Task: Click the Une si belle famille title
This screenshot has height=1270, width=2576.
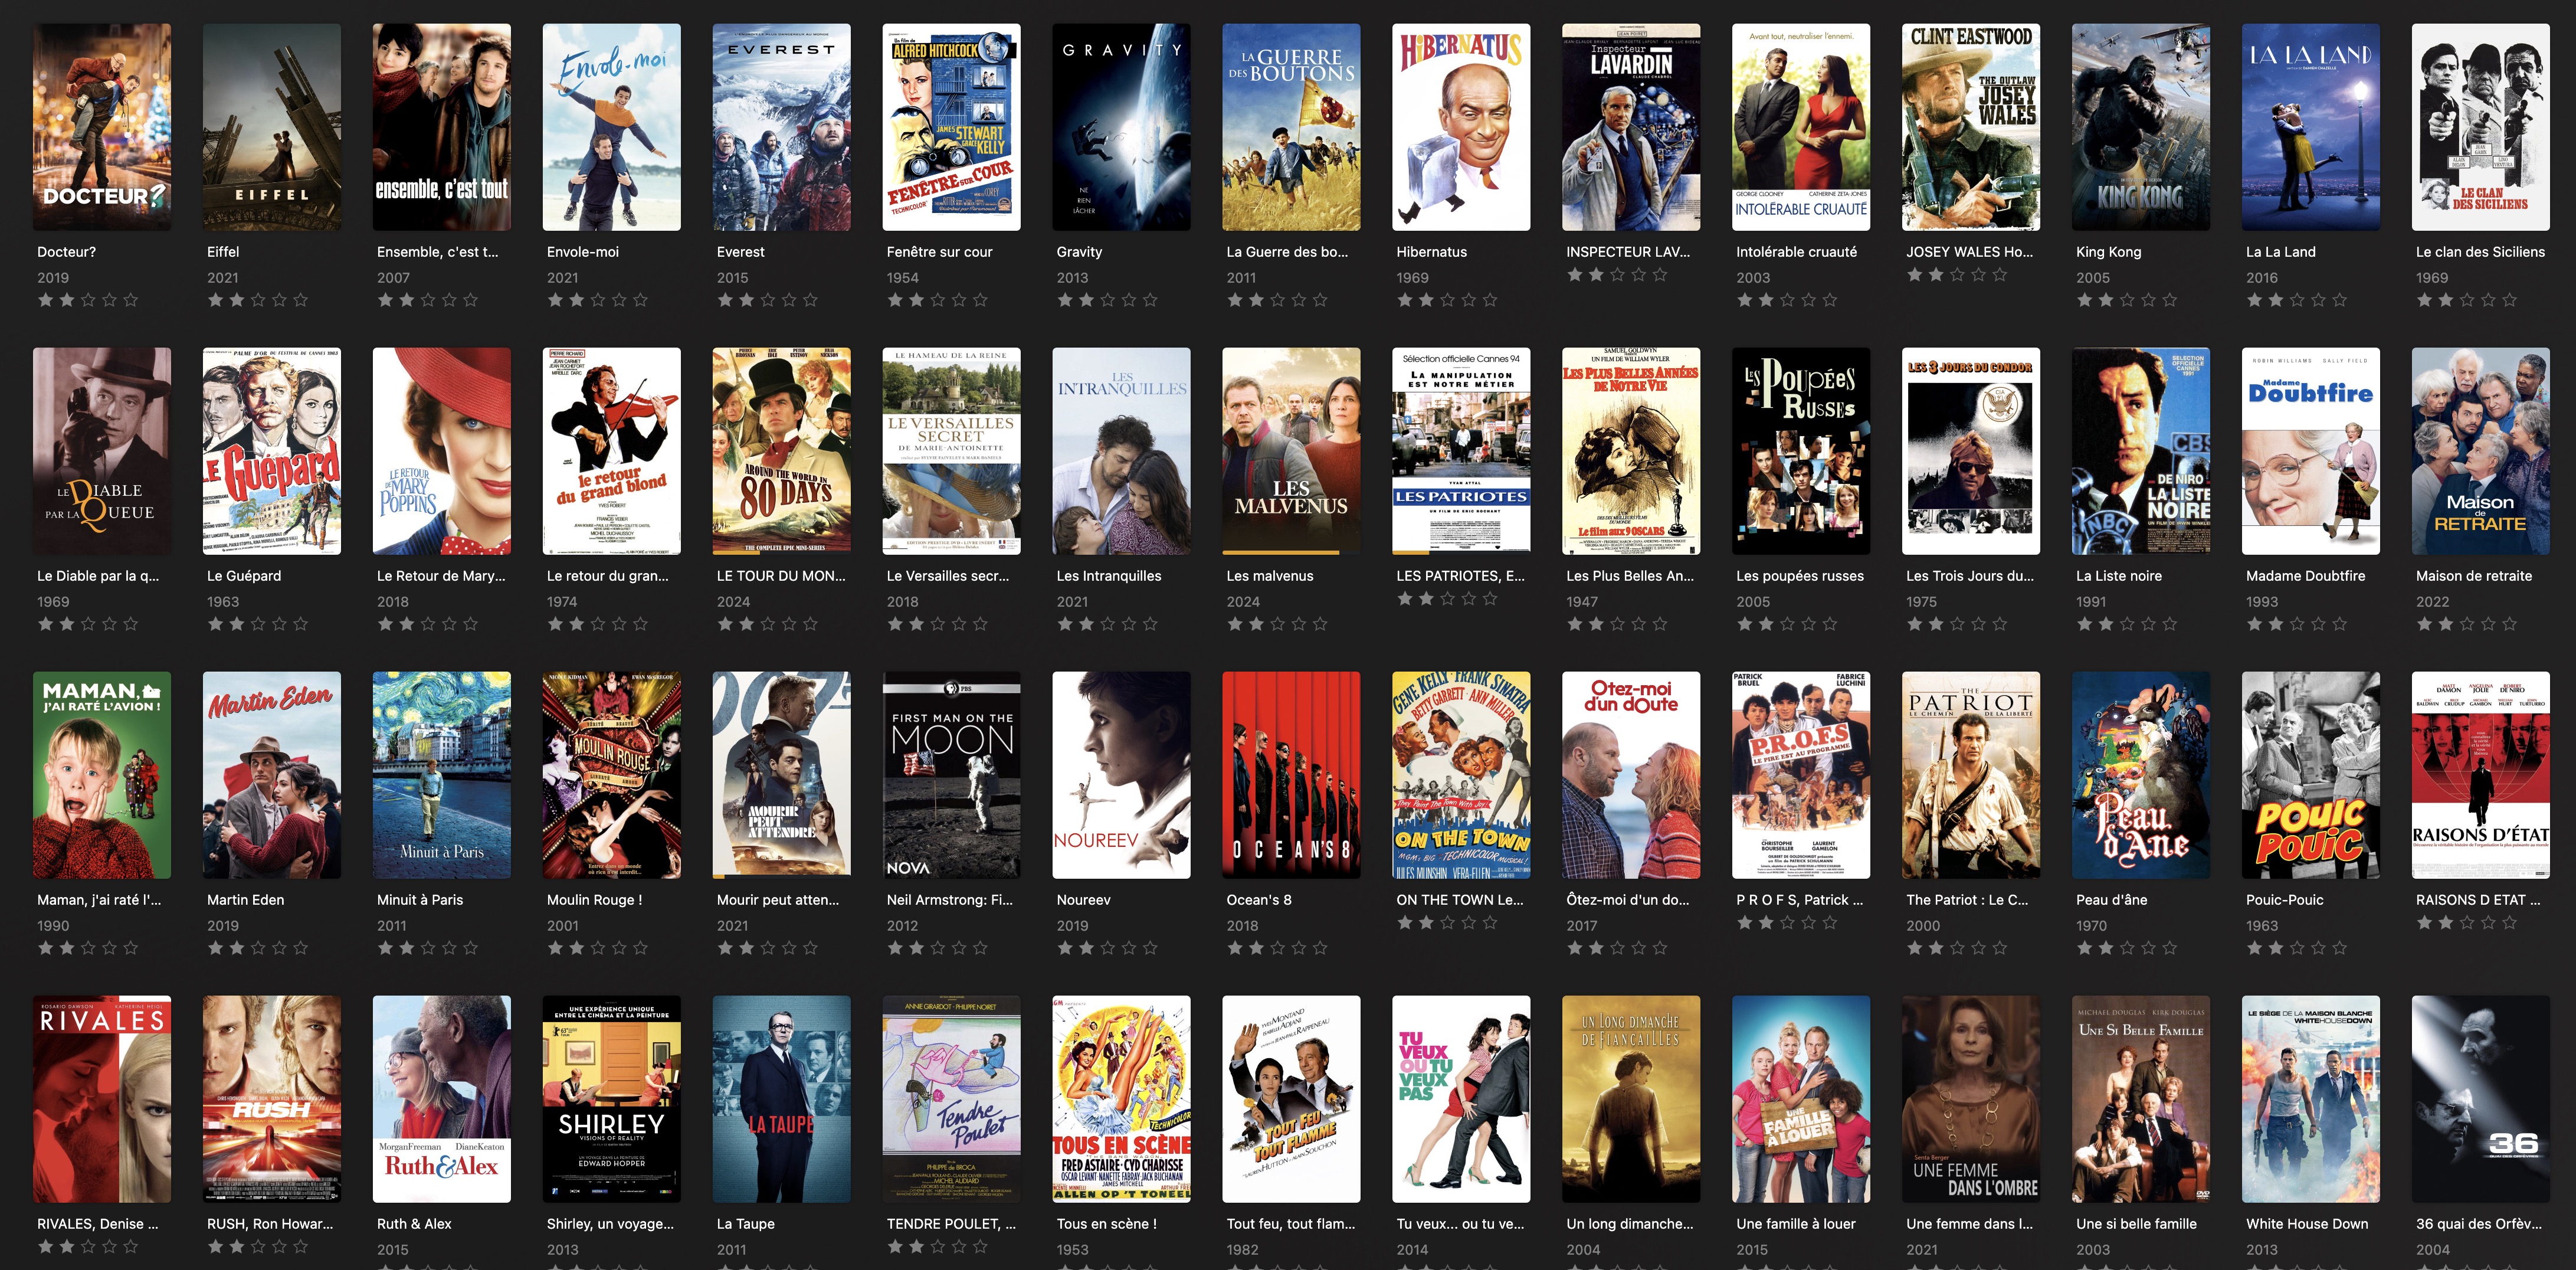Action: (2136, 1224)
